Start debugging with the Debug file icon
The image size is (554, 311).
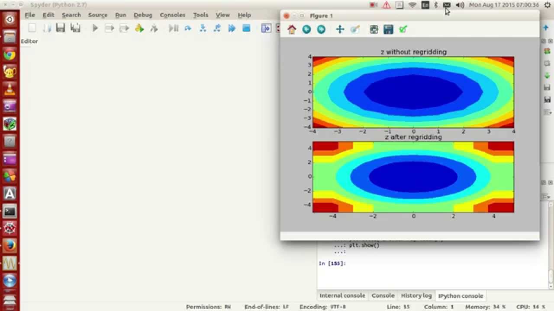point(174,29)
